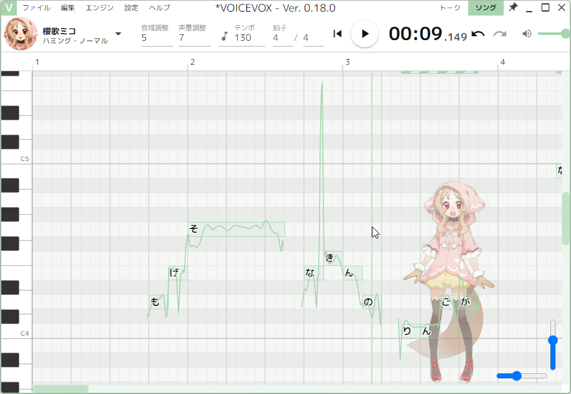Adjust the horizontal zoom slider
This screenshot has height=394, width=571.
pos(521,376)
